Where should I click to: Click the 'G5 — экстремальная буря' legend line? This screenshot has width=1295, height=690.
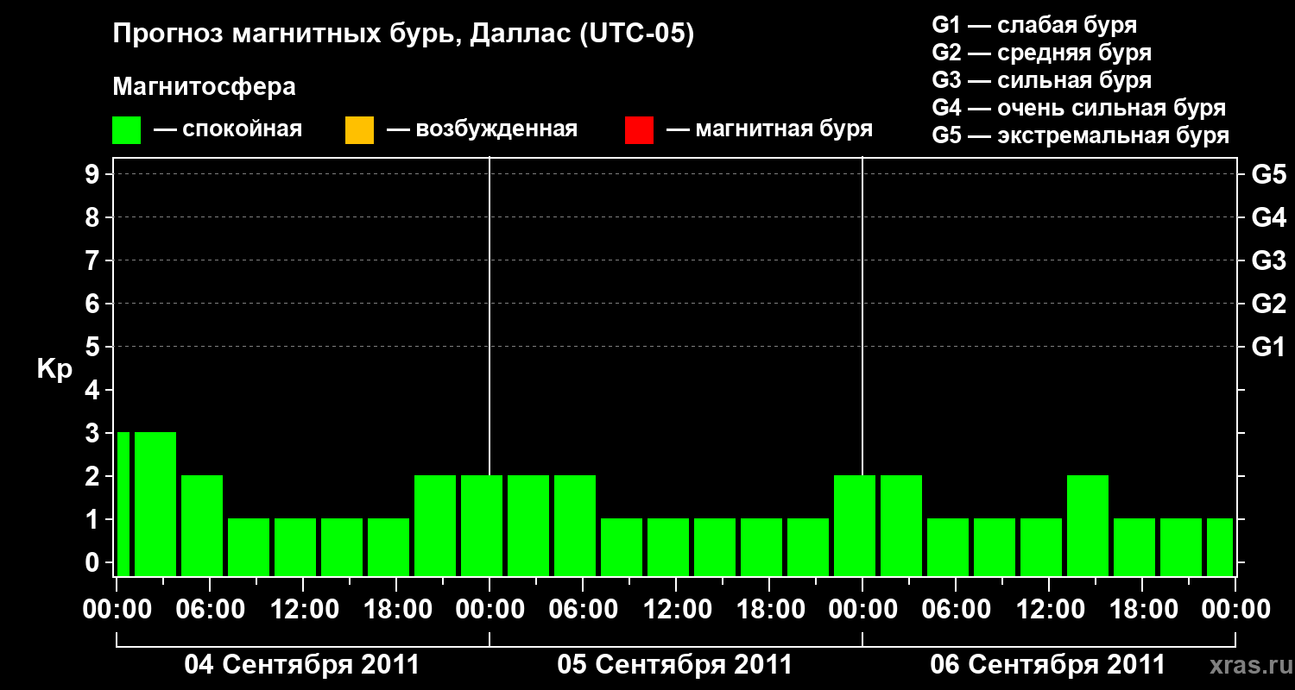tap(1081, 135)
